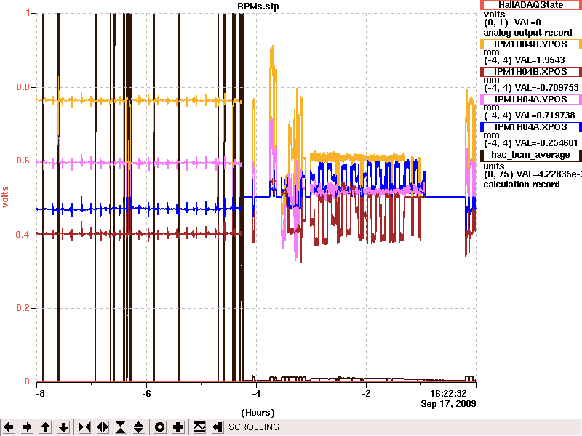Click the Sep 17, 2009 date label

tap(448, 403)
